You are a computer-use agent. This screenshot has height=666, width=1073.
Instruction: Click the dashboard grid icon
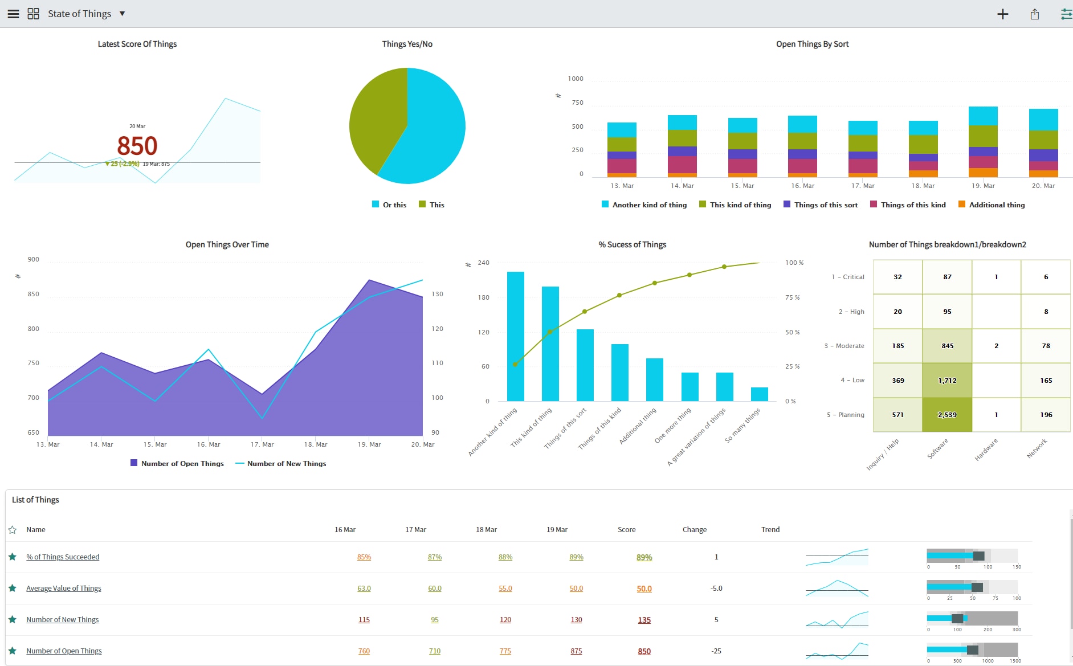coord(33,13)
